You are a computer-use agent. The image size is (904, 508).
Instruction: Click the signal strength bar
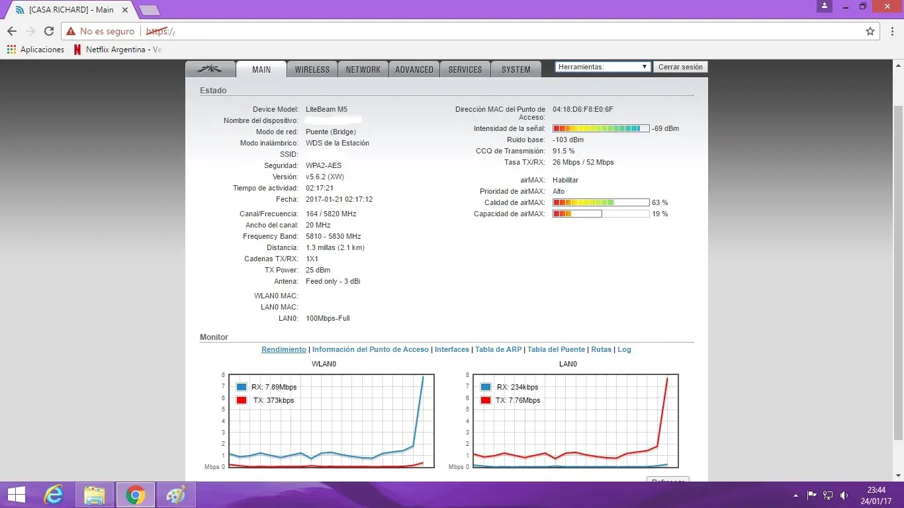click(x=601, y=128)
